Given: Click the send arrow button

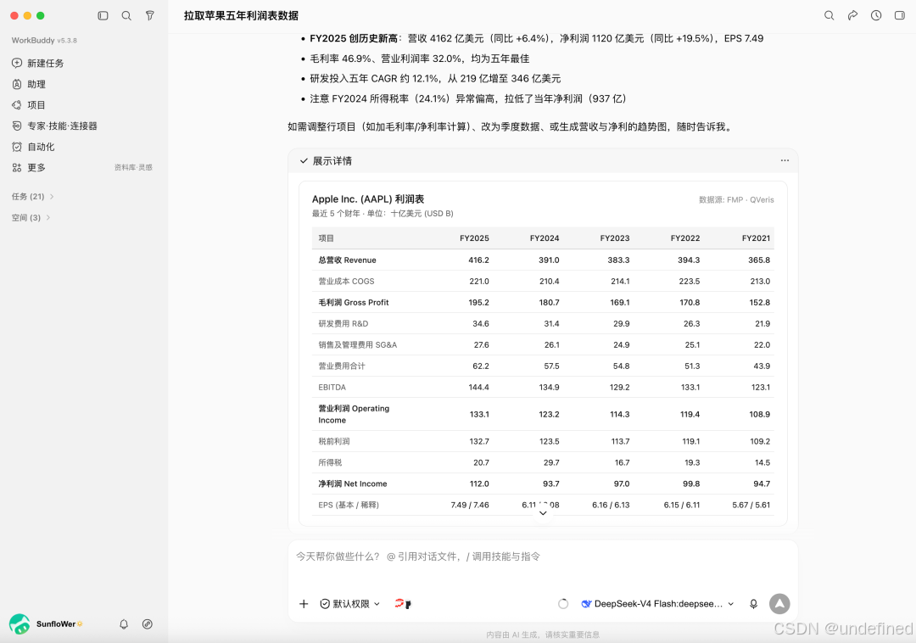Looking at the screenshot, I should [x=779, y=604].
